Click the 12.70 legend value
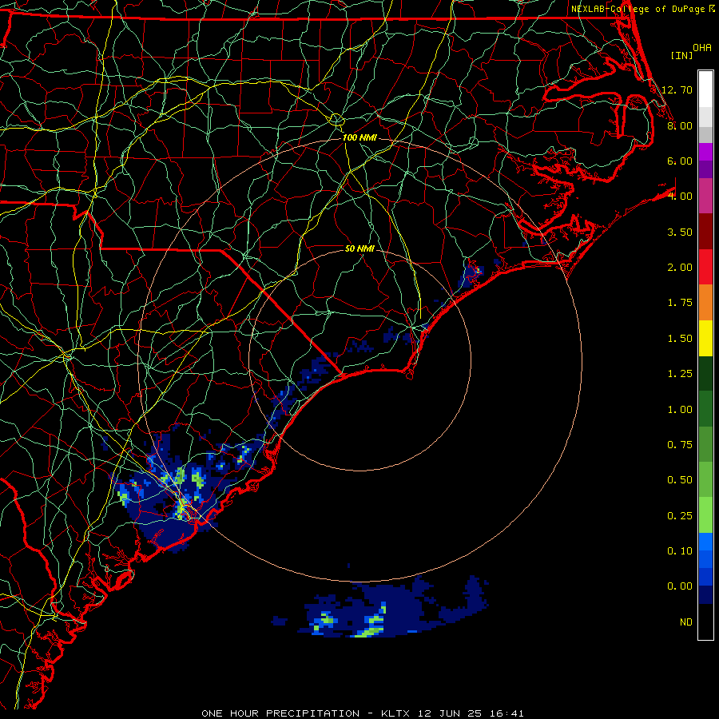This screenshot has width=719, height=719. tap(677, 89)
